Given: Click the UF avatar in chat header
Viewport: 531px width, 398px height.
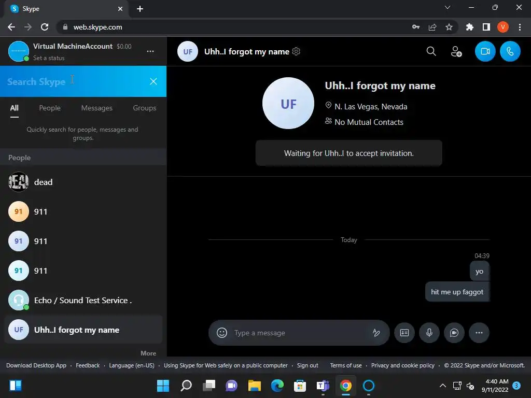Looking at the screenshot, I should click(x=188, y=51).
